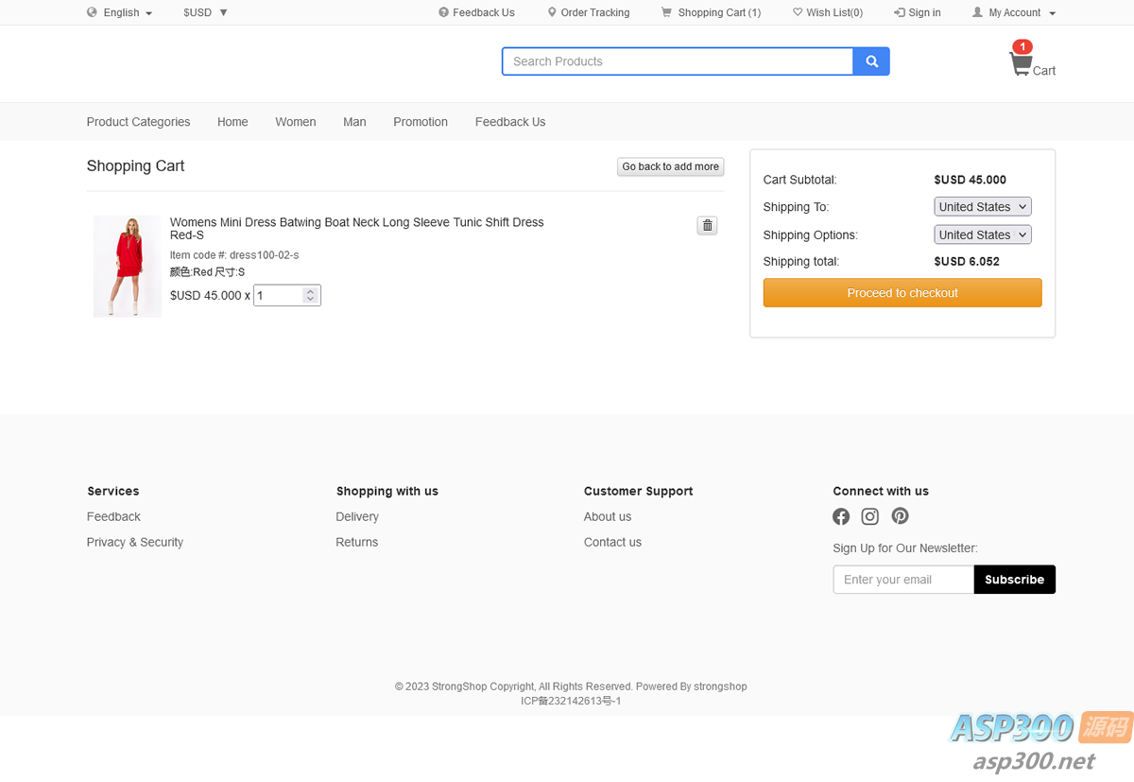
Task: Click the magnifier search button
Action: point(871,61)
